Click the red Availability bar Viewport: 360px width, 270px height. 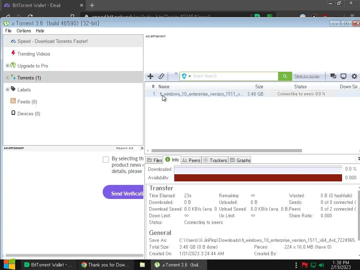[258, 178]
